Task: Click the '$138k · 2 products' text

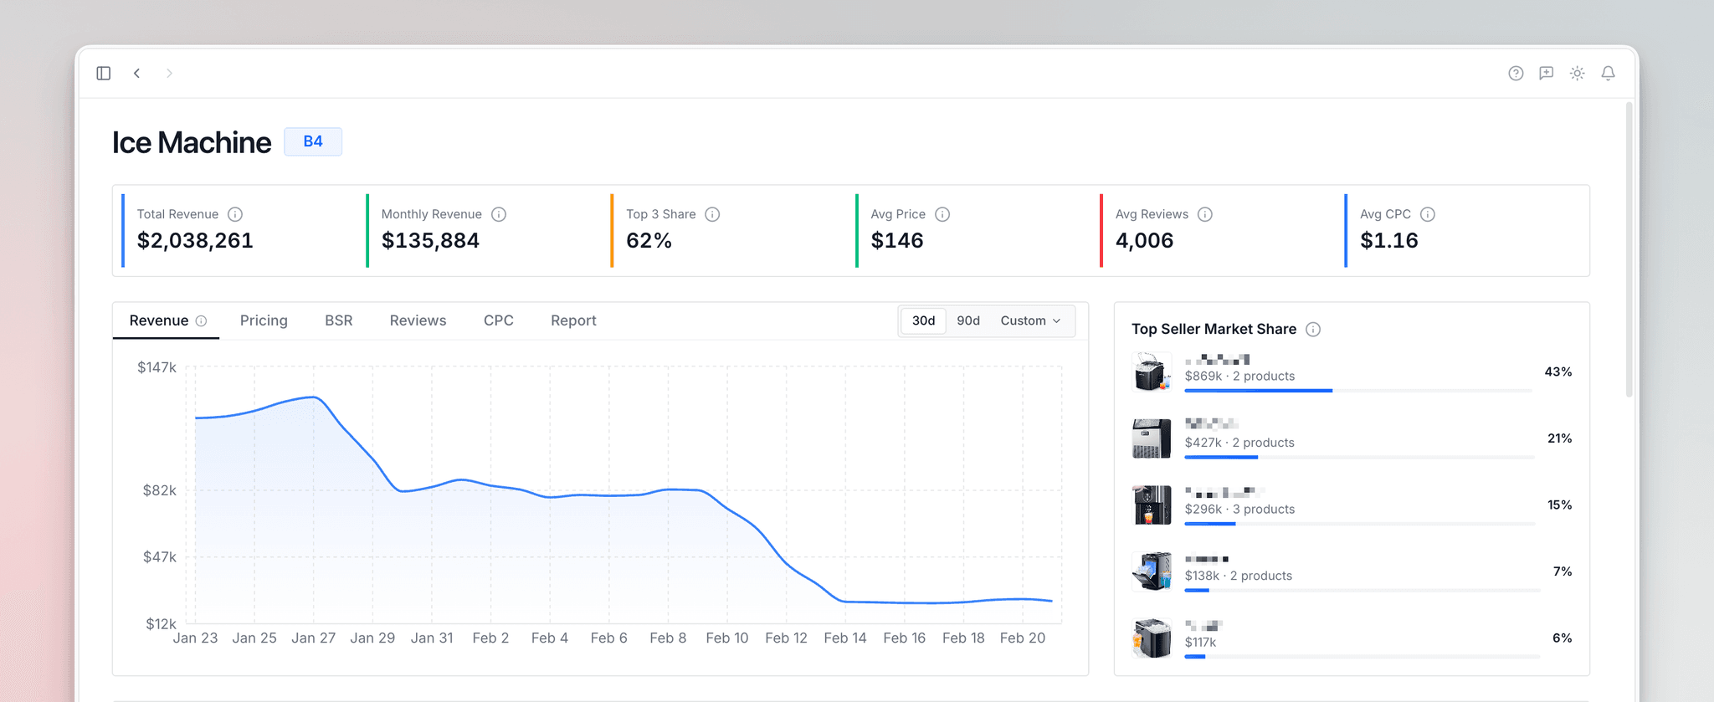Action: tap(1239, 576)
